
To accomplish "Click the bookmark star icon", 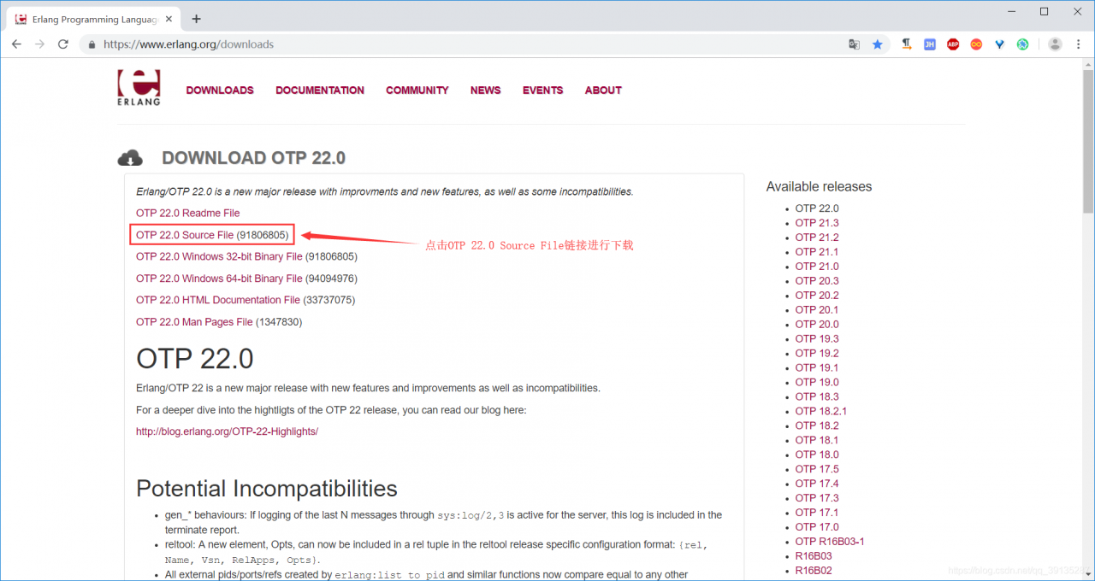I will click(877, 44).
